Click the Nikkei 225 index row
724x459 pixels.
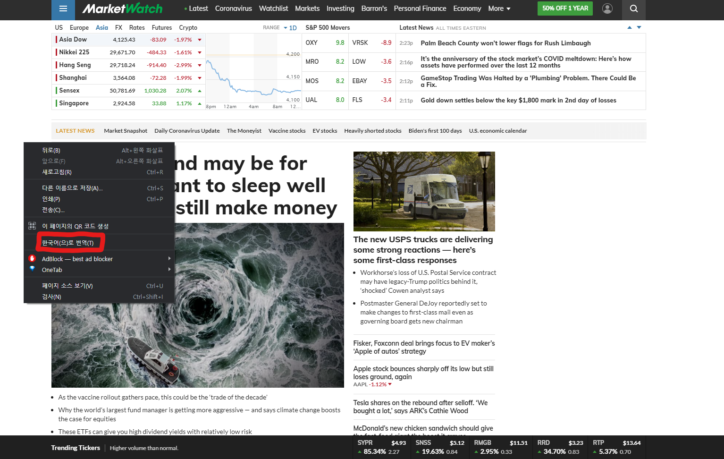pyautogui.click(x=128, y=52)
